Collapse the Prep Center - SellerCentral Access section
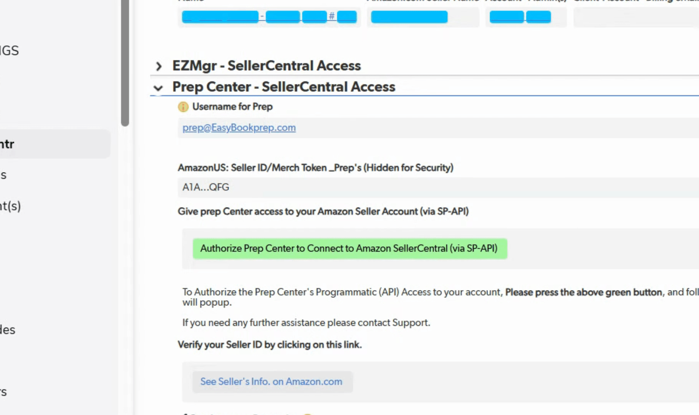The image size is (699, 415). coord(158,88)
